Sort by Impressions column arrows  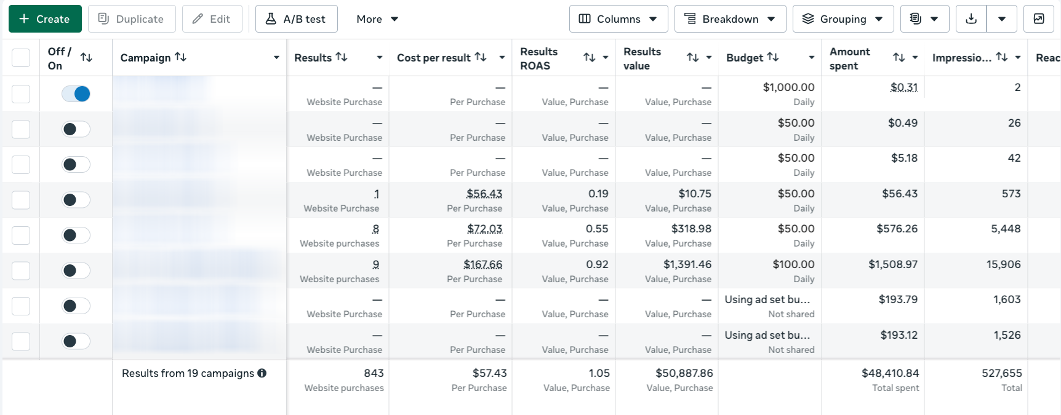[x=1002, y=57]
